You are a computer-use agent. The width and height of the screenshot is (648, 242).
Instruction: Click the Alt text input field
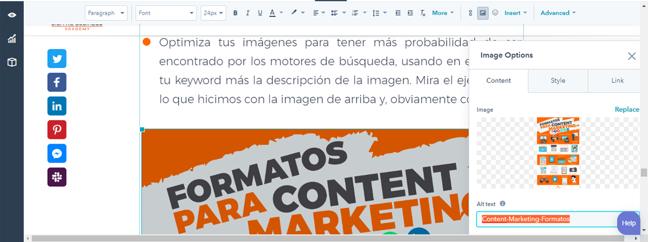coord(545,219)
